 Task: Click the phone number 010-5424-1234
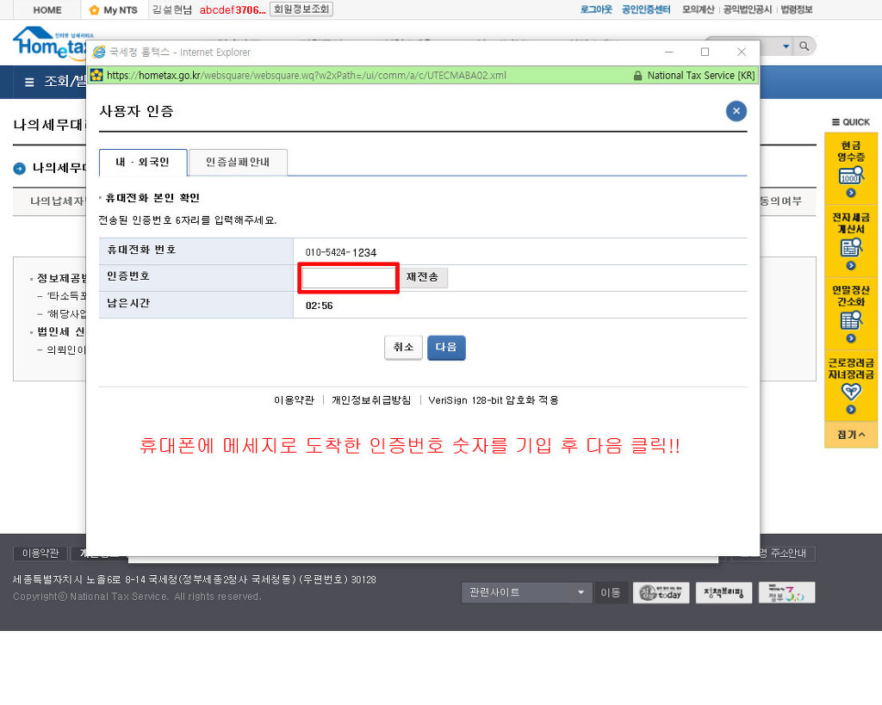tap(341, 252)
